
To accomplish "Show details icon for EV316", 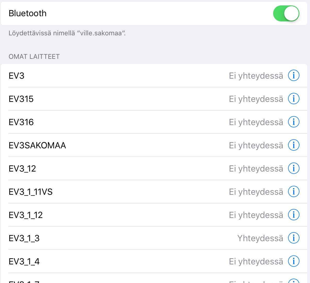I will [x=294, y=122].
